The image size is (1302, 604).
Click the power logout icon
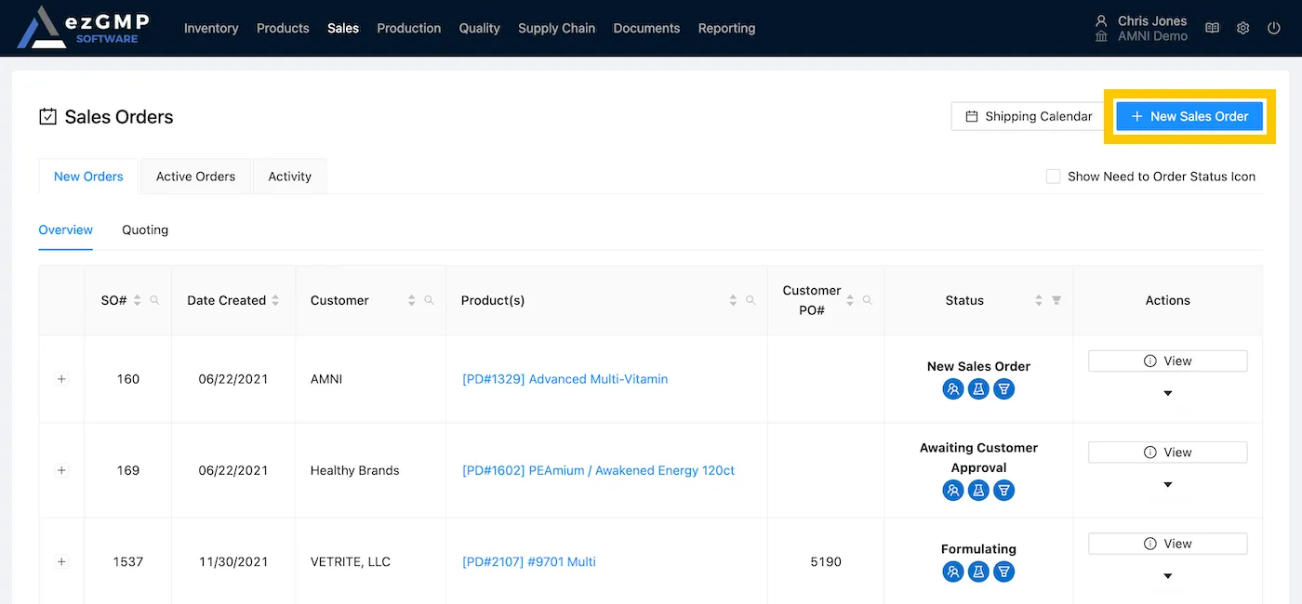[1274, 28]
